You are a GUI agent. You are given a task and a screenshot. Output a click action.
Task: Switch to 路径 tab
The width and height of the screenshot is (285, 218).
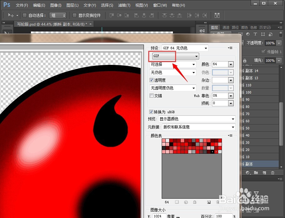(235, 27)
